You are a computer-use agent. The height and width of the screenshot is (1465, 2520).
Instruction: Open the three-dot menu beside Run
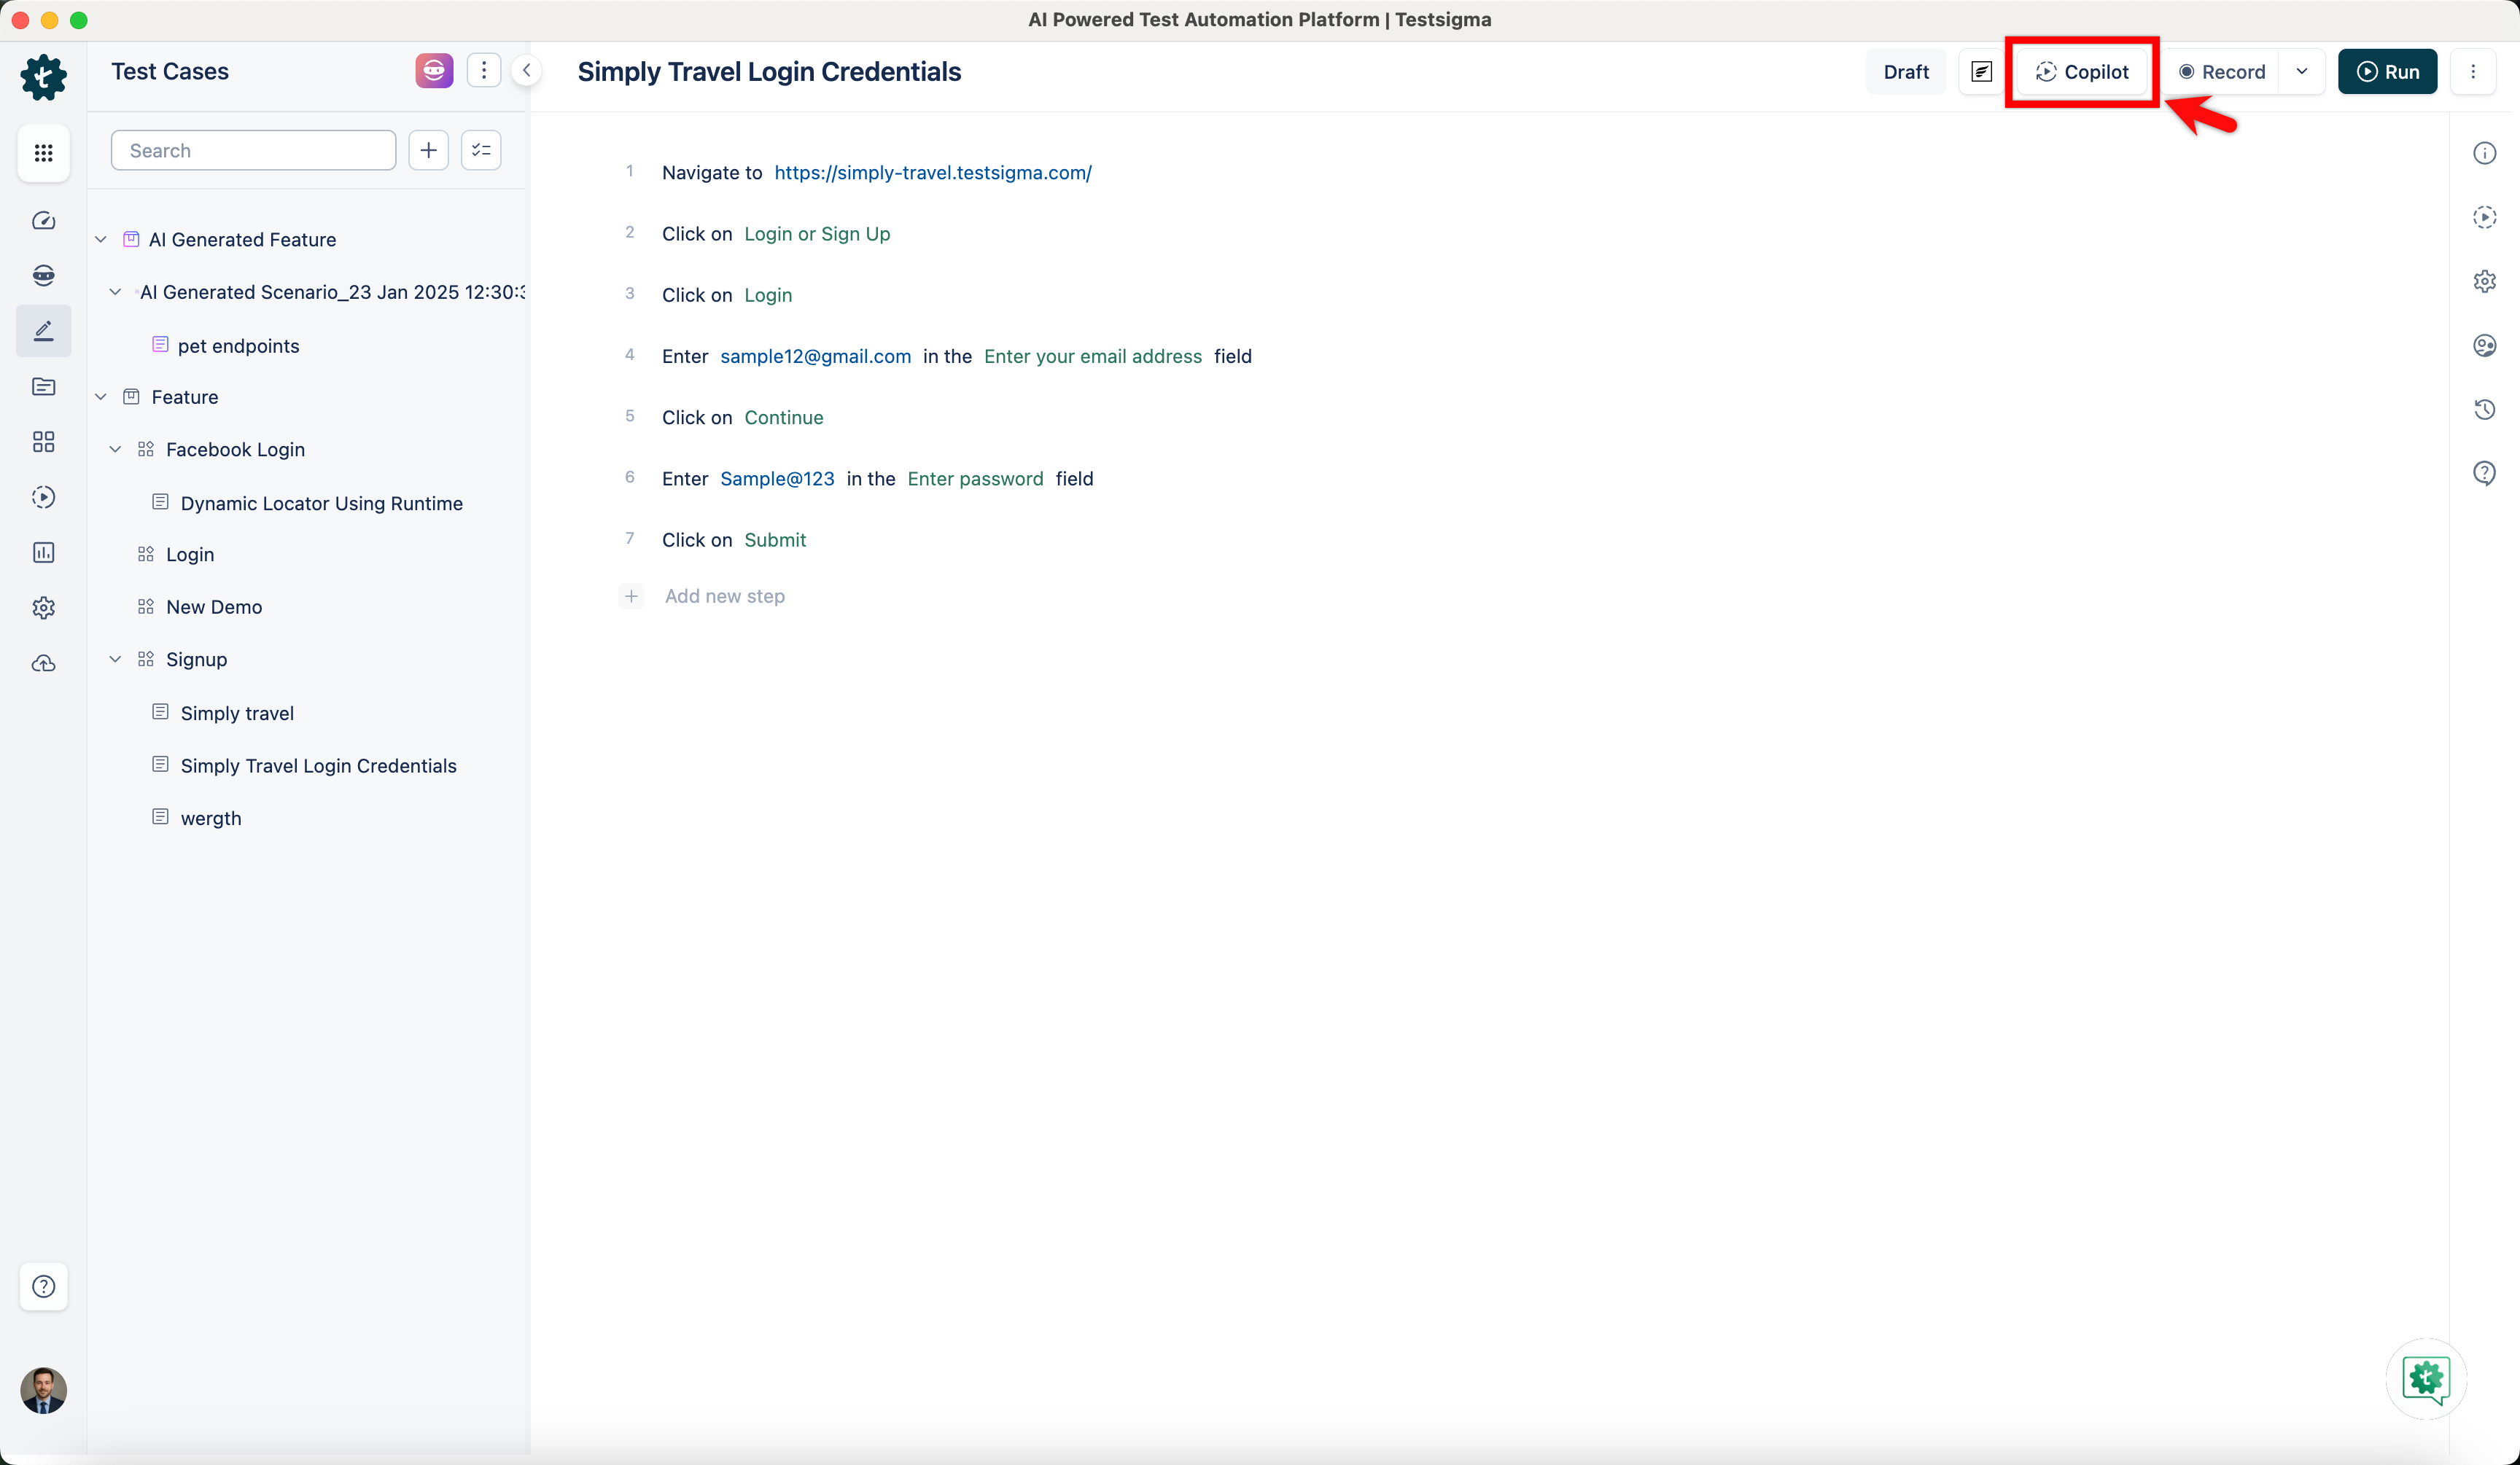tap(2475, 71)
